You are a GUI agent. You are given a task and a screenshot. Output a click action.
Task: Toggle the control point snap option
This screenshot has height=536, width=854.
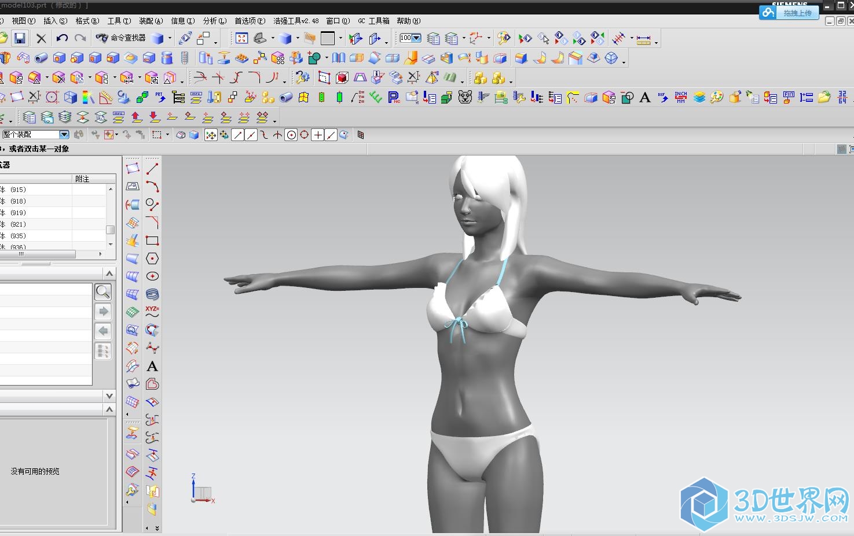click(x=264, y=135)
